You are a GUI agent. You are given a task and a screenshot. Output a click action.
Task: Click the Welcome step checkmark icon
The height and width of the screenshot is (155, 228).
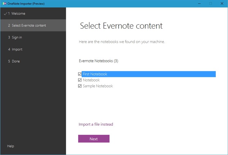5,14
